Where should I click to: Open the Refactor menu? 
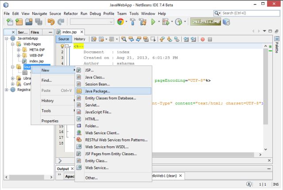[x=71, y=14]
